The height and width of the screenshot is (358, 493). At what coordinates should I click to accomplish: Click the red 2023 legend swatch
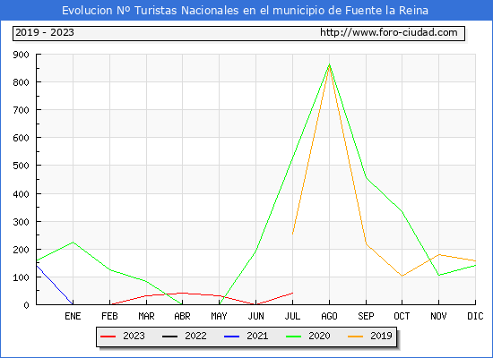point(108,337)
